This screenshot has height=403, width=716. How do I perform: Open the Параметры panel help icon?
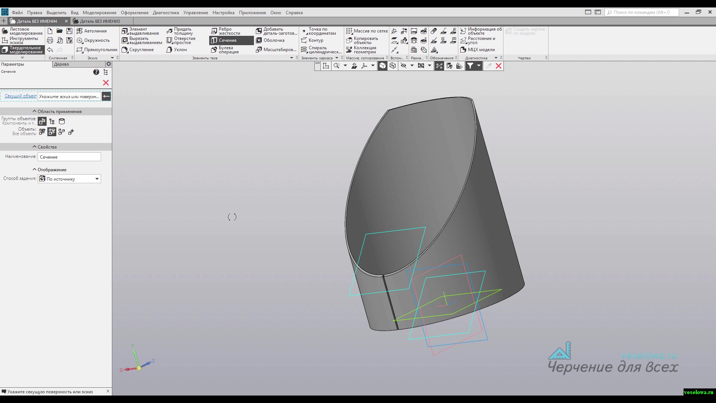[x=96, y=72]
